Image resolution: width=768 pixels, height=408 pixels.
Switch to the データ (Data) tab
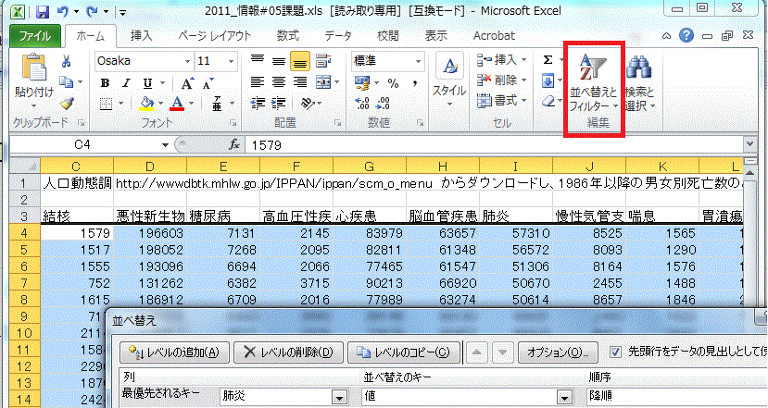point(338,36)
